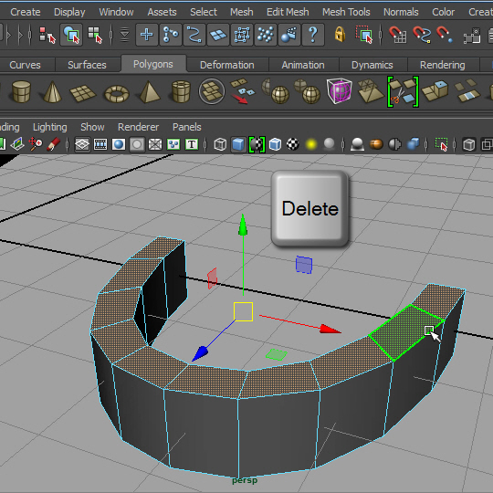Toggle wireframe on shaded viewport button
This screenshot has width=493, height=493.
point(275,144)
